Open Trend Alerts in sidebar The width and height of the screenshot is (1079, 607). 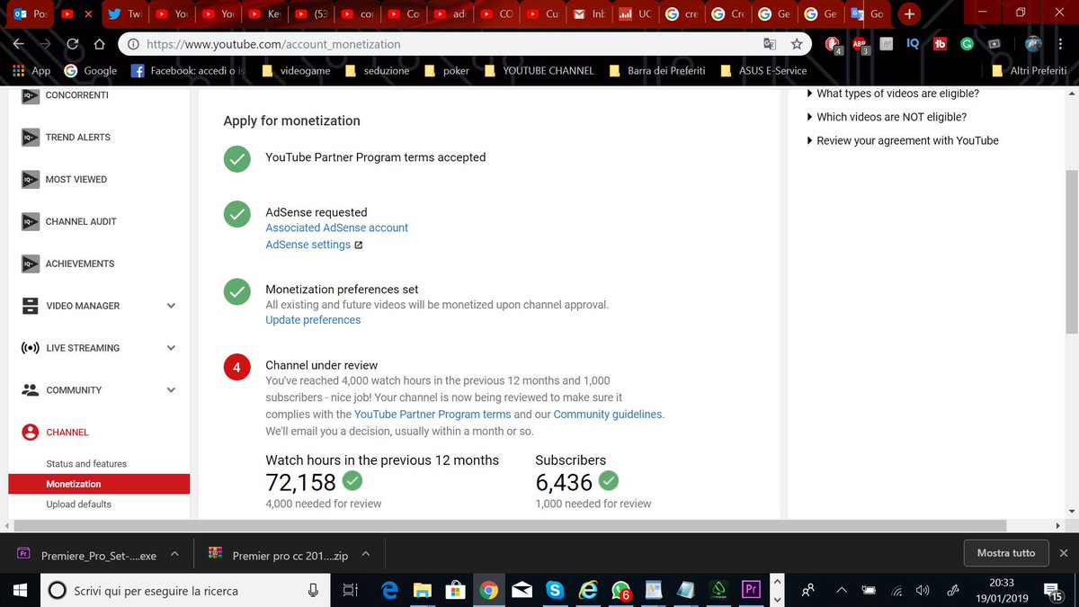tap(78, 138)
